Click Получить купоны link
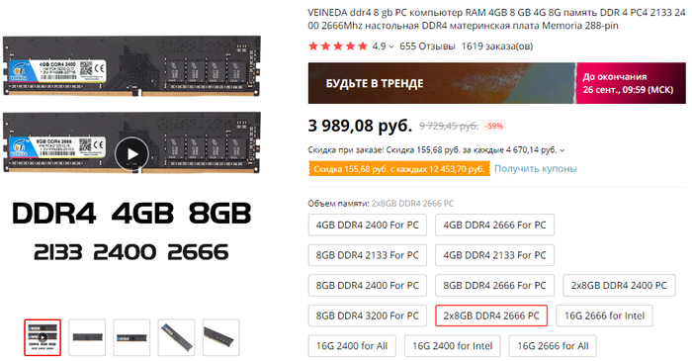 pos(536,168)
